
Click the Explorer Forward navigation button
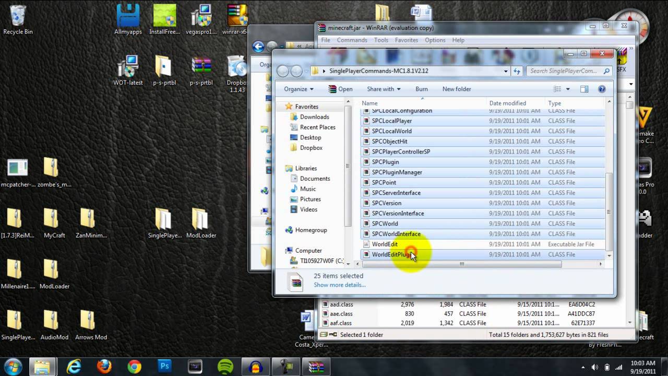pyautogui.click(x=296, y=71)
